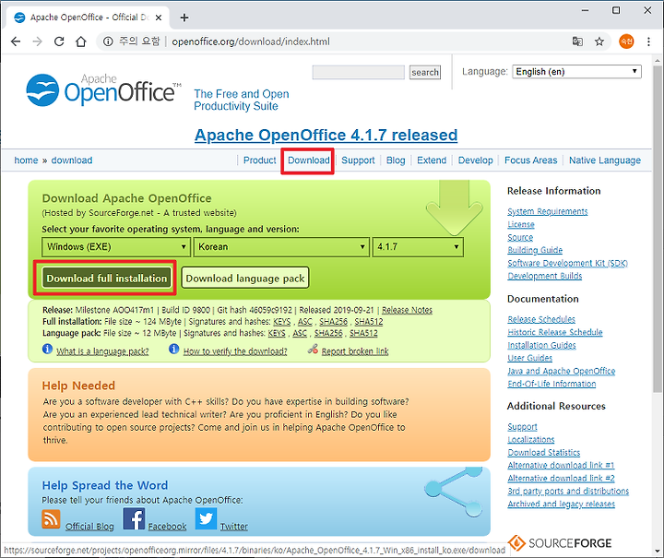Open Apache OpenOffice 4.1.7 released headline
The height and width of the screenshot is (558, 664).
click(326, 135)
